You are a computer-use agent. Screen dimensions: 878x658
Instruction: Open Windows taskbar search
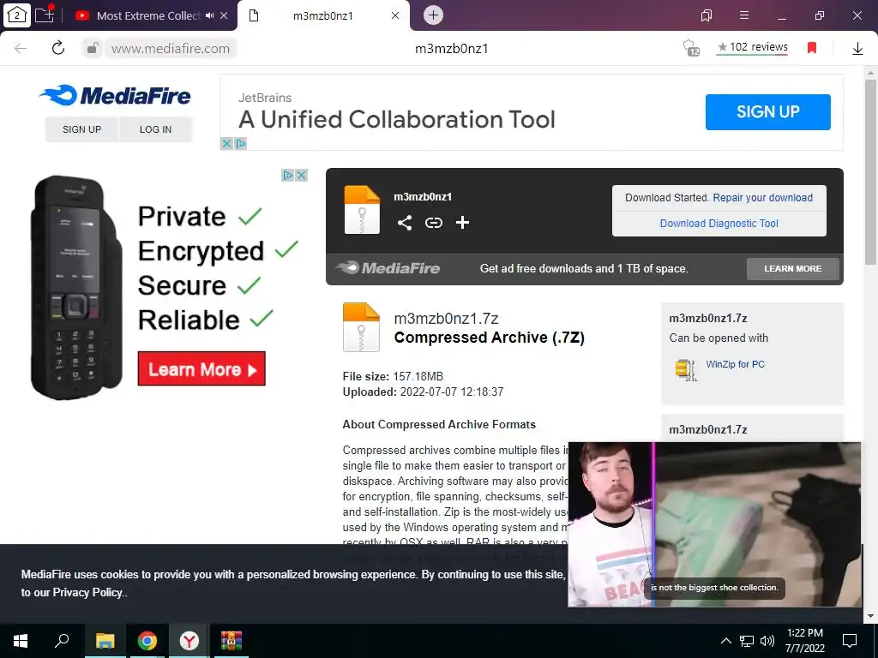click(62, 641)
